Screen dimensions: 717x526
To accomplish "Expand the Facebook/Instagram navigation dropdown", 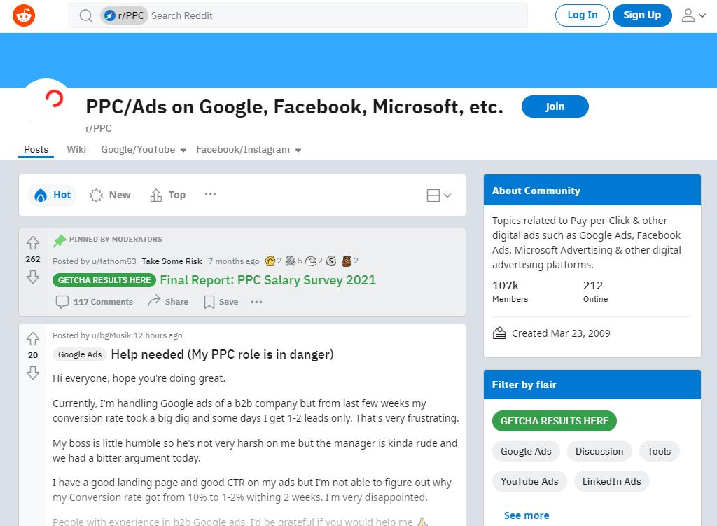I will (299, 149).
